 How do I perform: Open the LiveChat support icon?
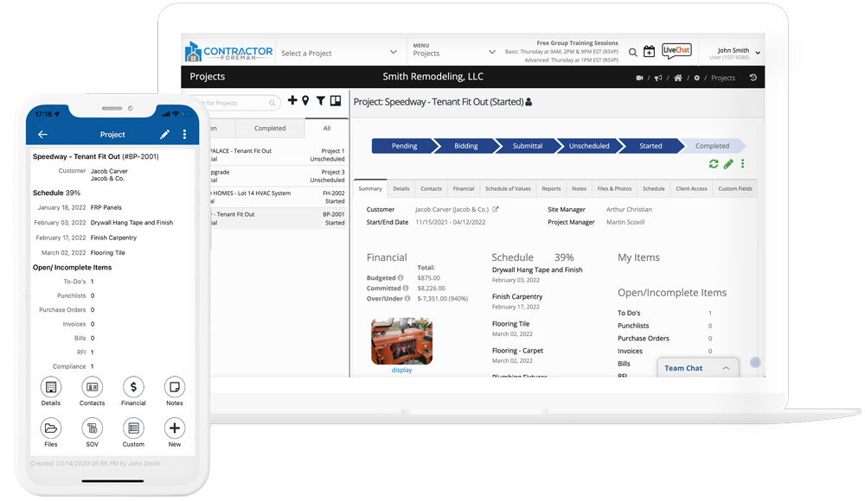coord(676,52)
